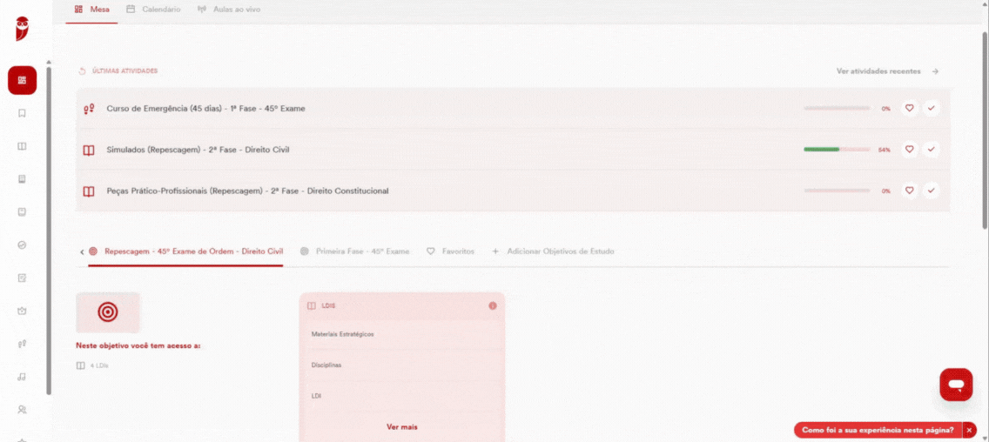Click the left chevron before objective tabs
Image resolution: width=989 pixels, height=442 pixels.
click(x=82, y=251)
